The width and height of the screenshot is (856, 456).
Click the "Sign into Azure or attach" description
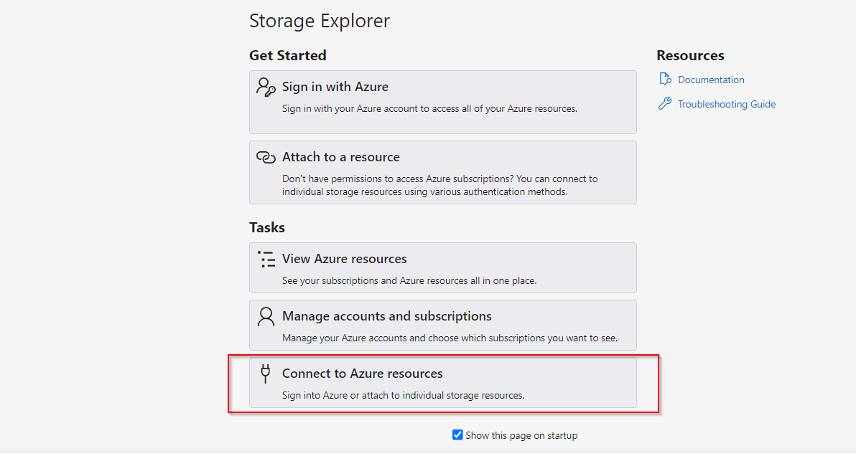click(x=403, y=396)
